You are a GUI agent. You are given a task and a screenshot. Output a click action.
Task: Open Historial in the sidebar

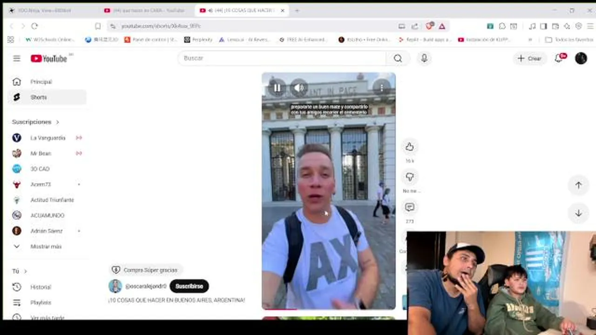(x=47, y=287)
